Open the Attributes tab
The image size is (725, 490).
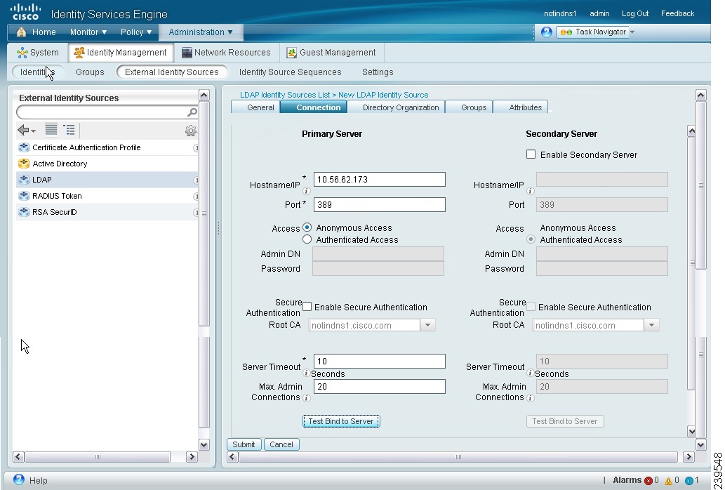point(521,107)
